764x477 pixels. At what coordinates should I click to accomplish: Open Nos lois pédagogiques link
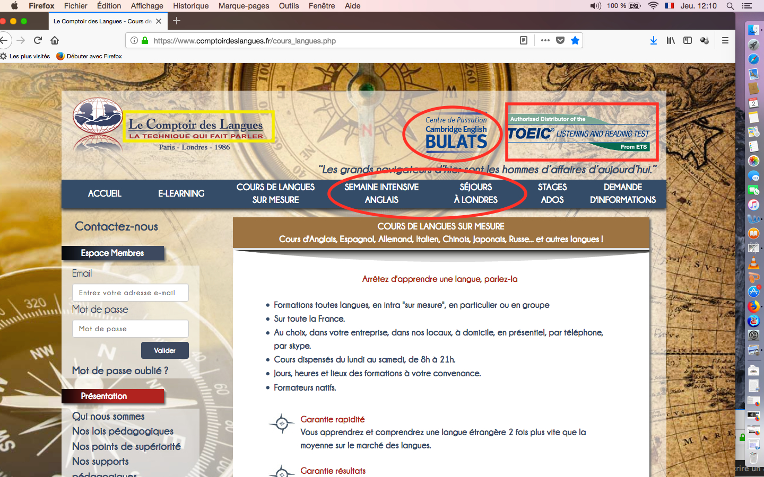(123, 431)
